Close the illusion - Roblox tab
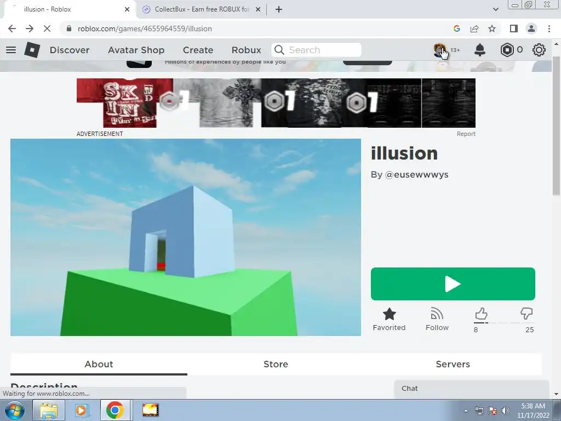The height and width of the screenshot is (421, 561). [127, 9]
